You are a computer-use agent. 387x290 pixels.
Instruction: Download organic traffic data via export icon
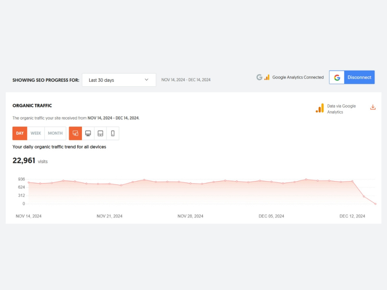[x=373, y=107]
